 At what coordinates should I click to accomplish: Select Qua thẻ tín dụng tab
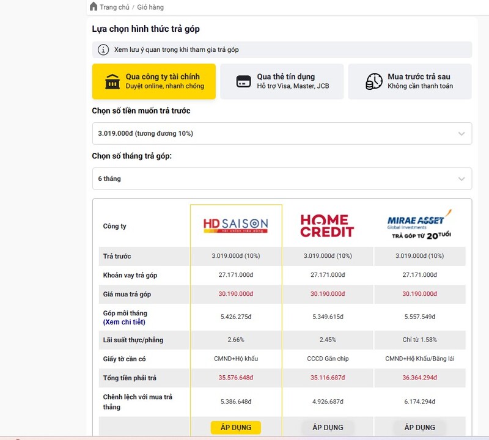[282, 81]
